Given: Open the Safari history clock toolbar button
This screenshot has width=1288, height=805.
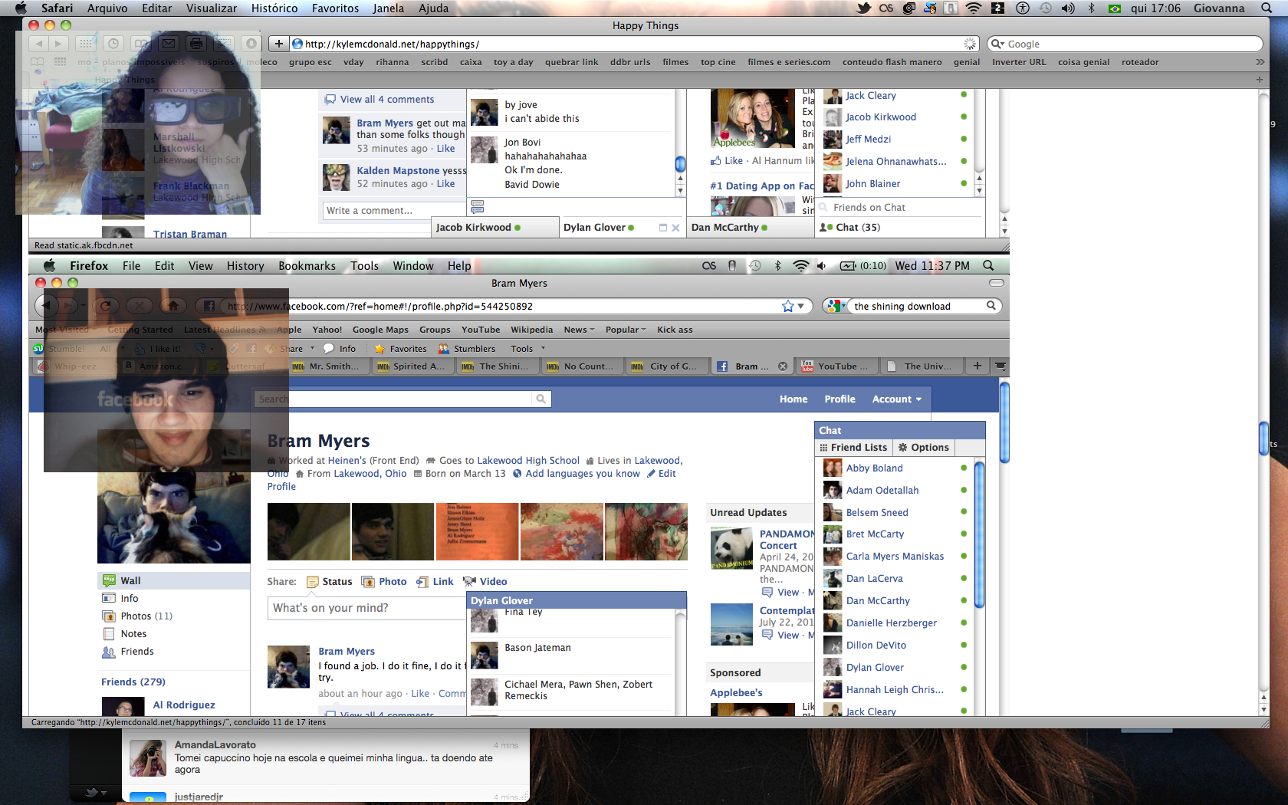Looking at the screenshot, I should coord(113,44).
